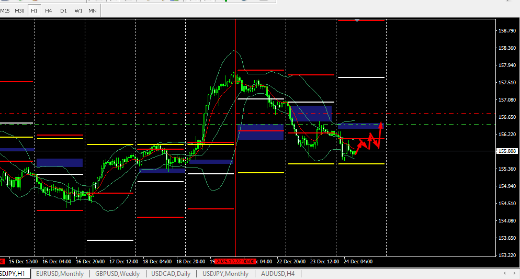Click the 24 Dec 04:00 time label
The width and height of the screenshot is (520, 279).
click(358, 261)
